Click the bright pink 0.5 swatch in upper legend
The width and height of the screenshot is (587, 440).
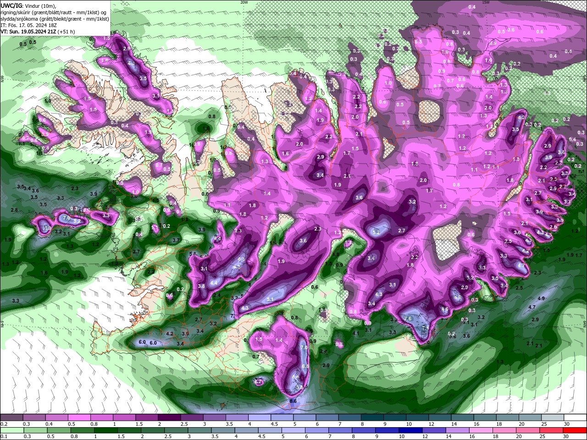tap(79, 418)
